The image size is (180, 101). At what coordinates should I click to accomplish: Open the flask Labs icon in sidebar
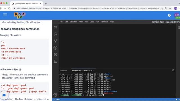55,61
